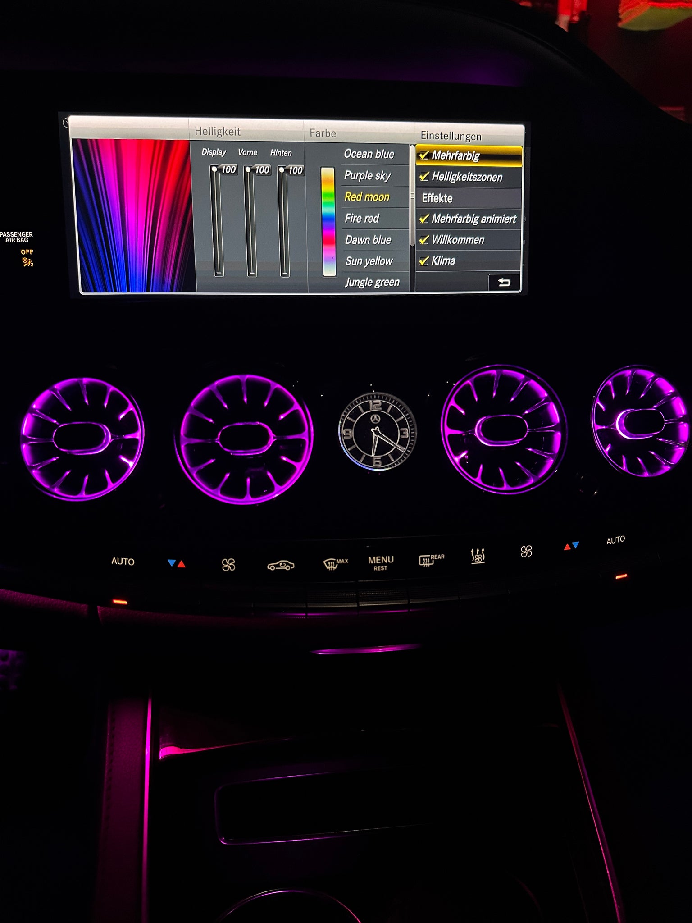This screenshot has height=923, width=692.
Task: Toggle the Mehrfarbig checkbox
Action: (424, 155)
